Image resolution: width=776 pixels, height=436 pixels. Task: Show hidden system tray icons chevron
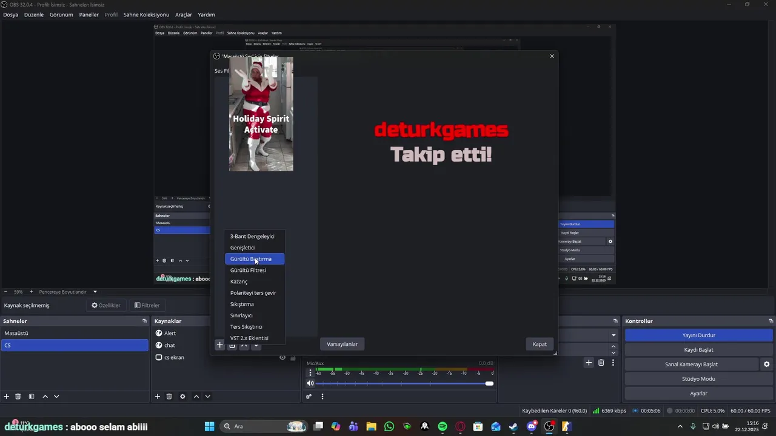680,426
